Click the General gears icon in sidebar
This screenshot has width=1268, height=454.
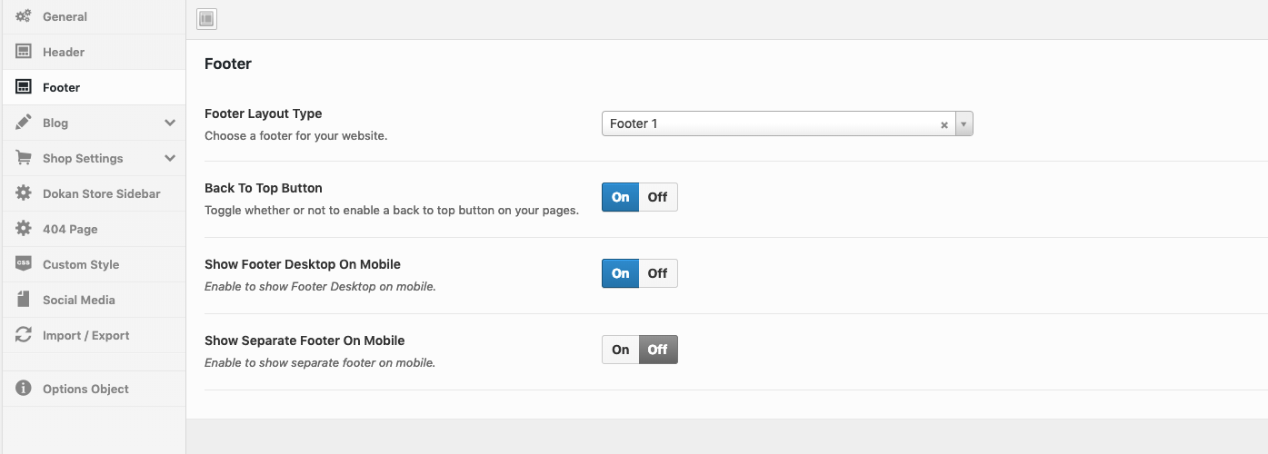[x=24, y=16]
